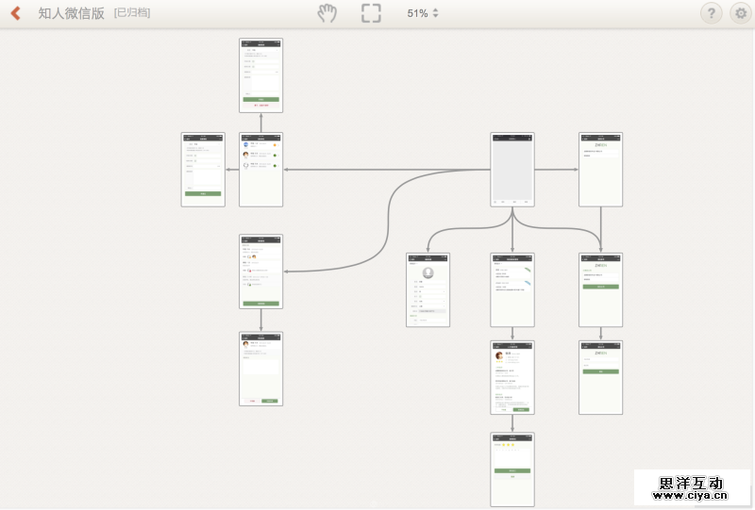Open the bottom-right login screen thumbnail
This screenshot has height=510, width=755.
pos(600,377)
